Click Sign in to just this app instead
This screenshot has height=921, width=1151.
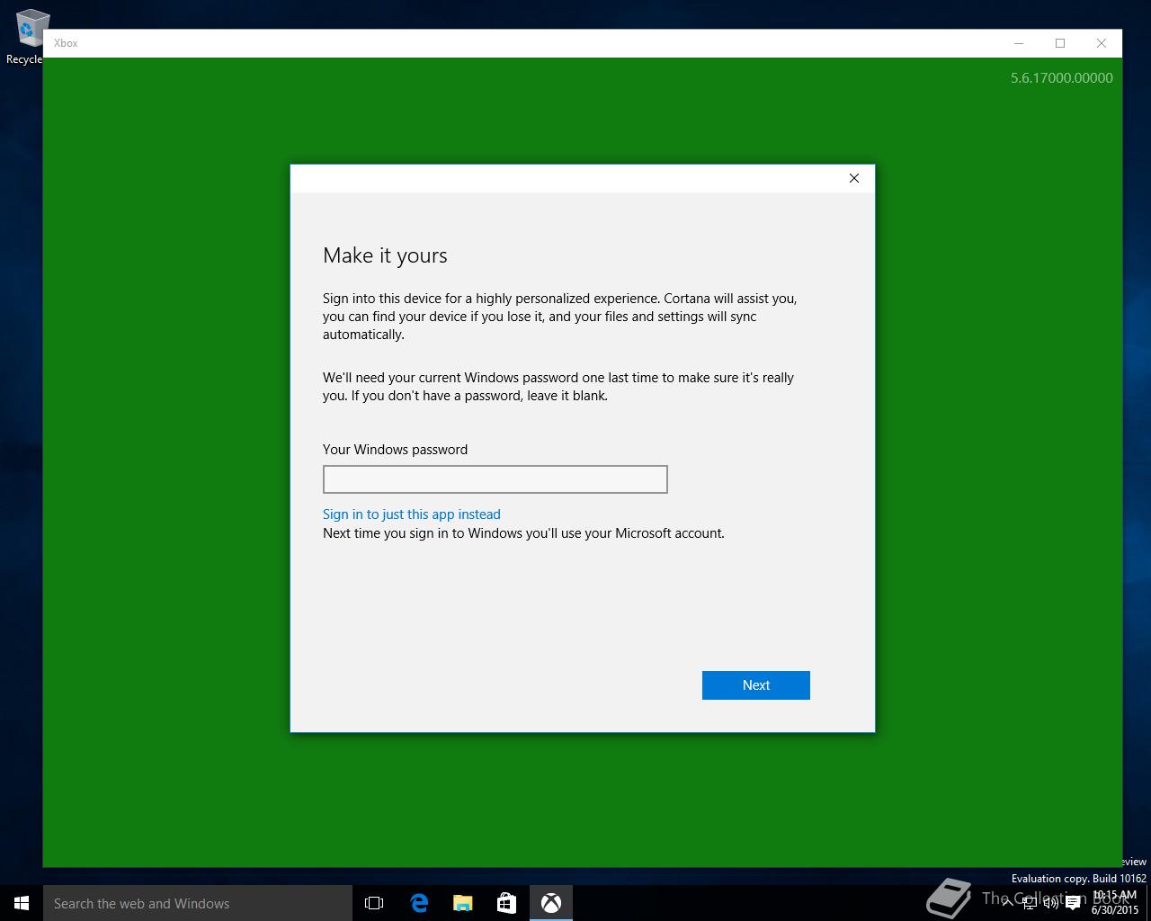click(x=412, y=514)
